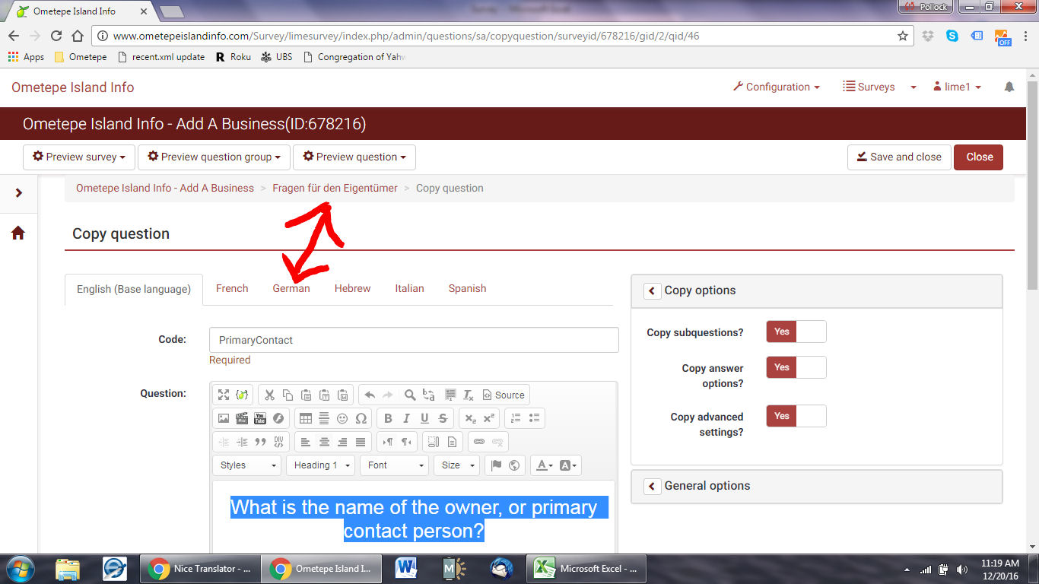Paste as plain text in the editor

click(x=324, y=395)
